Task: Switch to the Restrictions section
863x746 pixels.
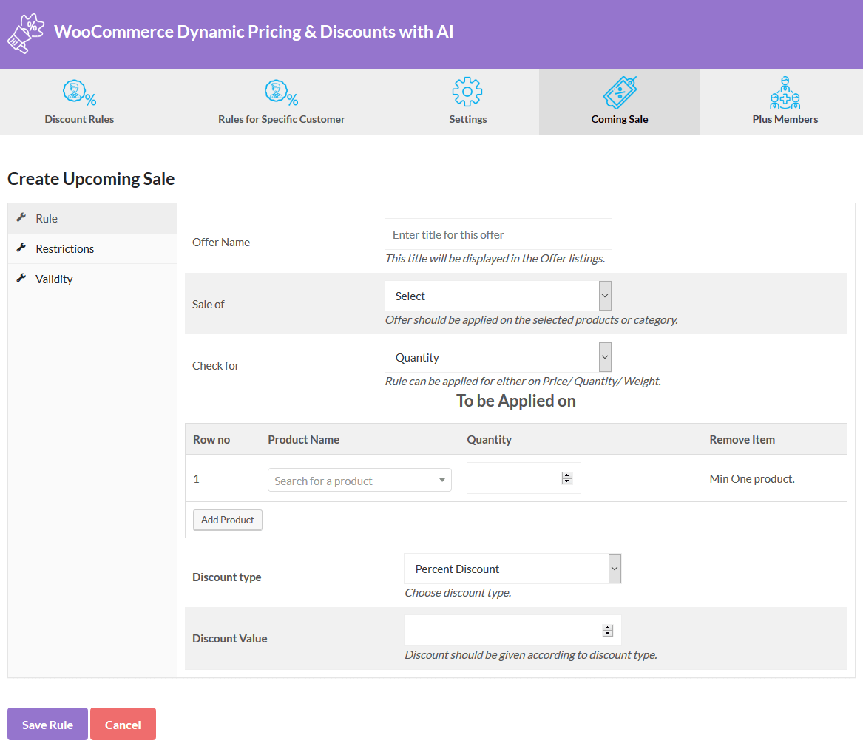Action: click(67, 248)
